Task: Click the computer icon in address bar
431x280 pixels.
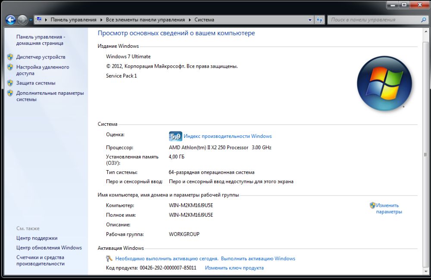Action: click(x=39, y=19)
